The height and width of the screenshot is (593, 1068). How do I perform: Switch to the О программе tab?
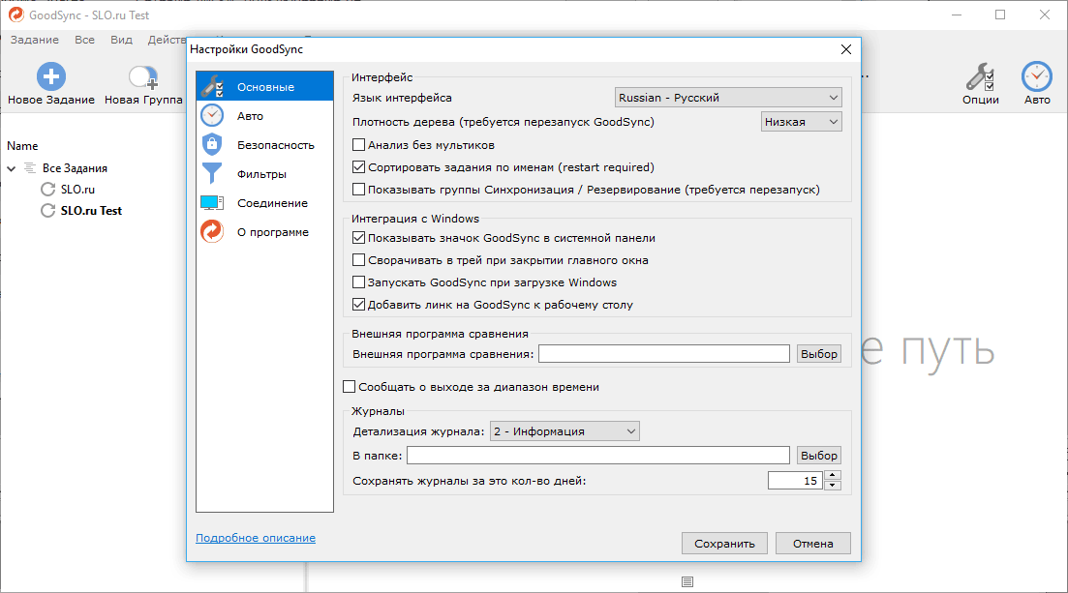coord(265,231)
